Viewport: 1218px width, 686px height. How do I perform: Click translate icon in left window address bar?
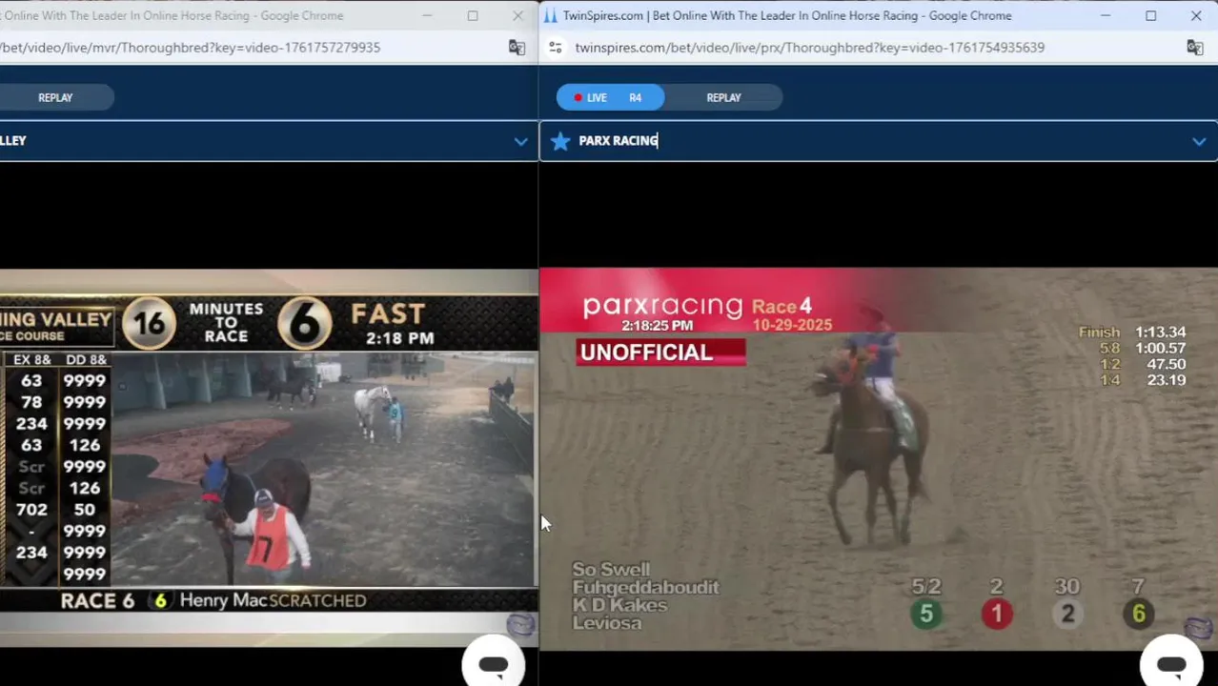(x=517, y=47)
